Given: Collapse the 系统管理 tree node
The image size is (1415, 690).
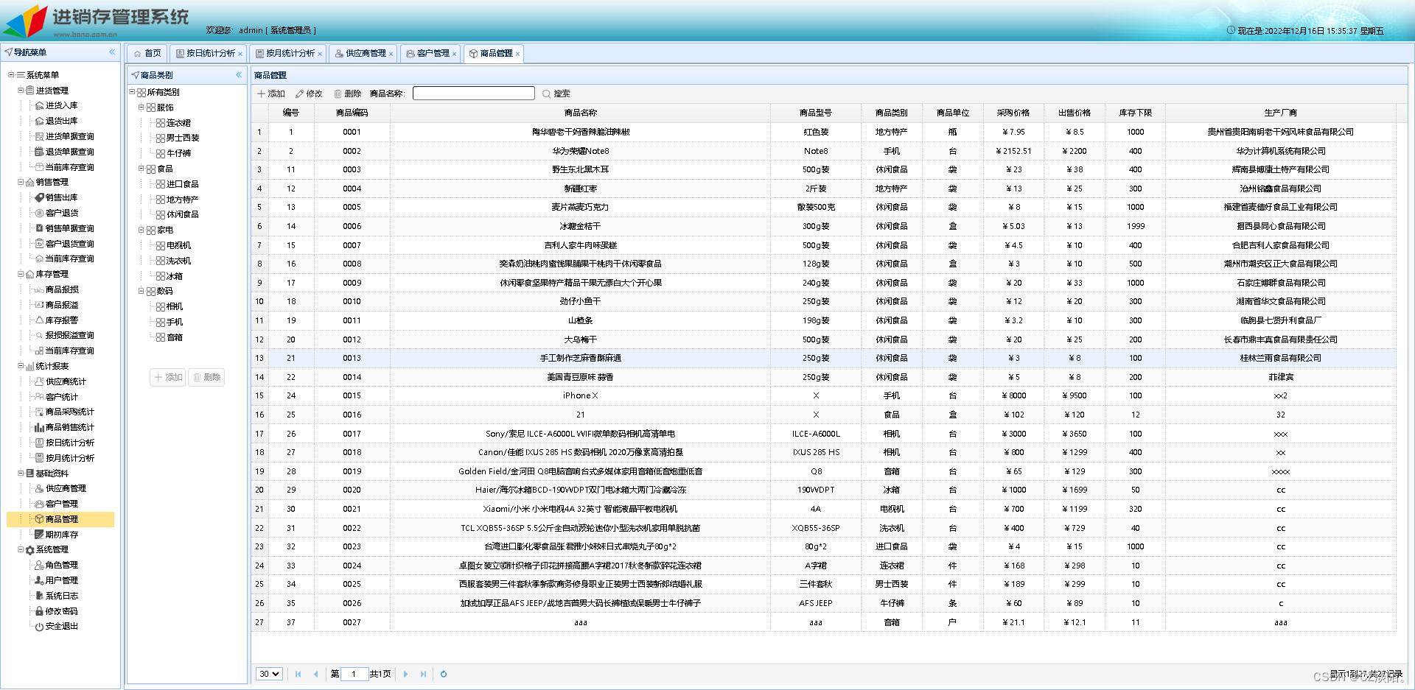Looking at the screenshot, I should click(21, 549).
